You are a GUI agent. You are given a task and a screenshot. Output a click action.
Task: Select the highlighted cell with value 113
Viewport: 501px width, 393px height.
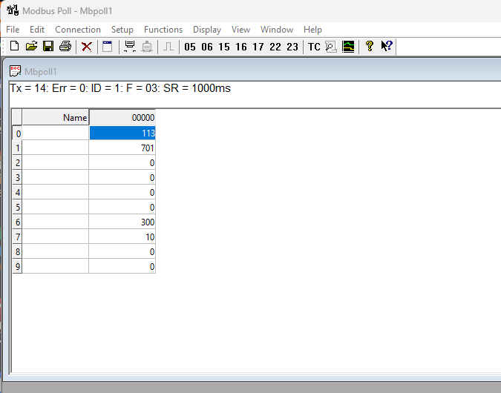[x=122, y=133]
